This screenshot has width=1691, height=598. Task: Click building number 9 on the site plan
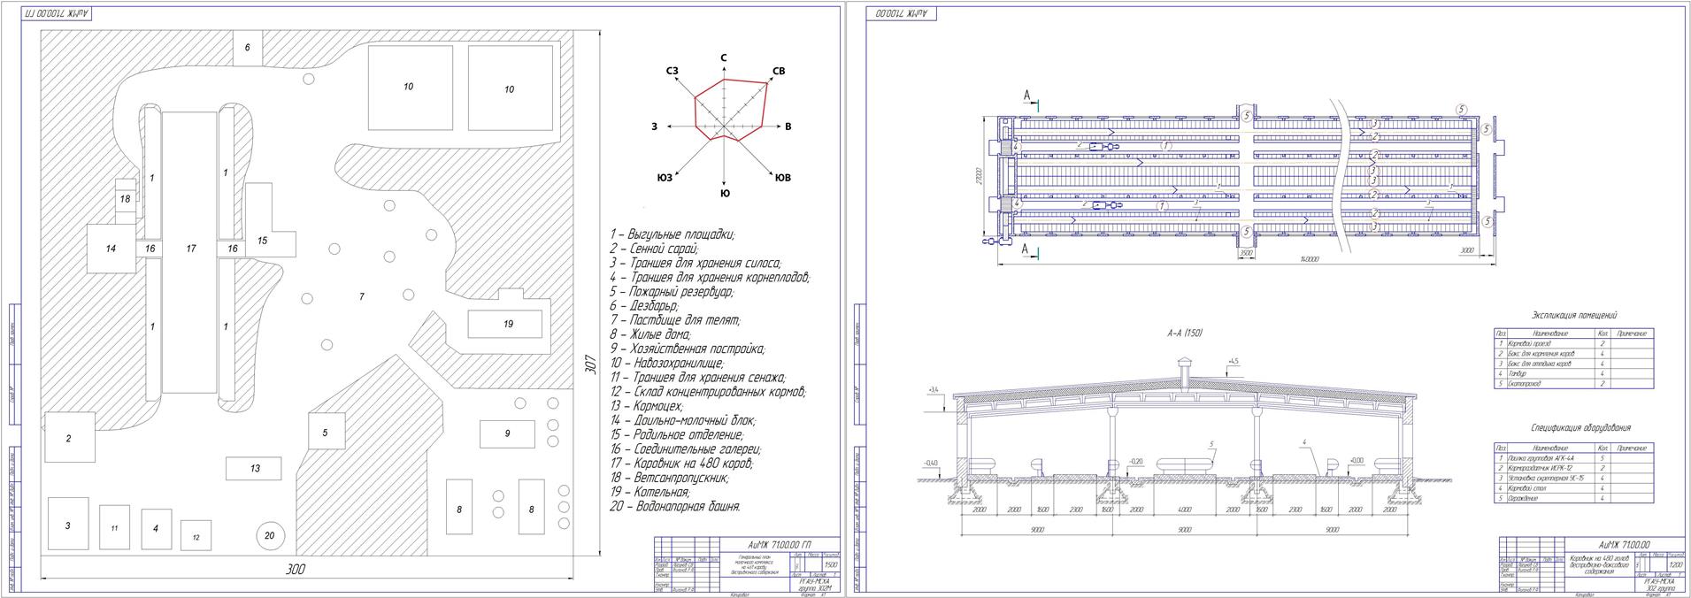pos(508,433)
